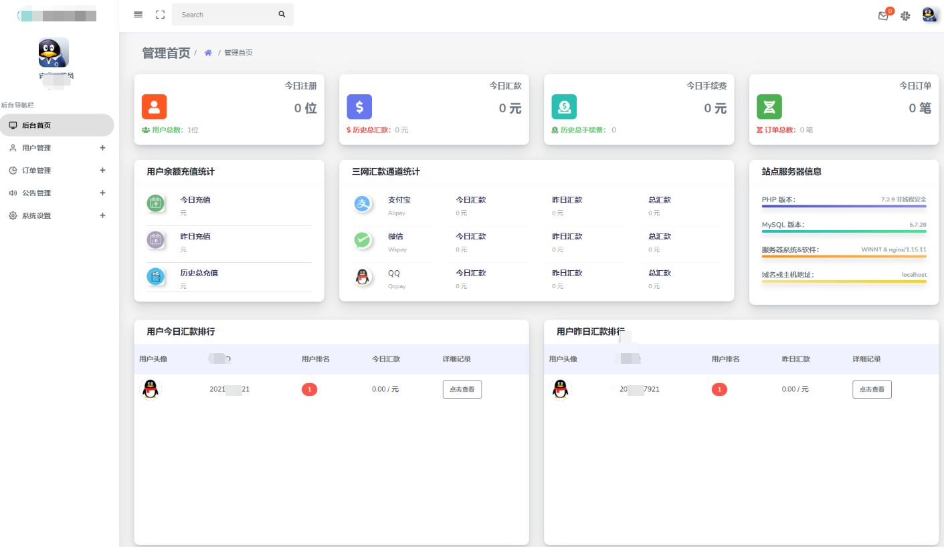Viewport: 944px width, 547px height.
Task: Click the Alipay 支付宝 channel icon
Action: tap(363, 205)
